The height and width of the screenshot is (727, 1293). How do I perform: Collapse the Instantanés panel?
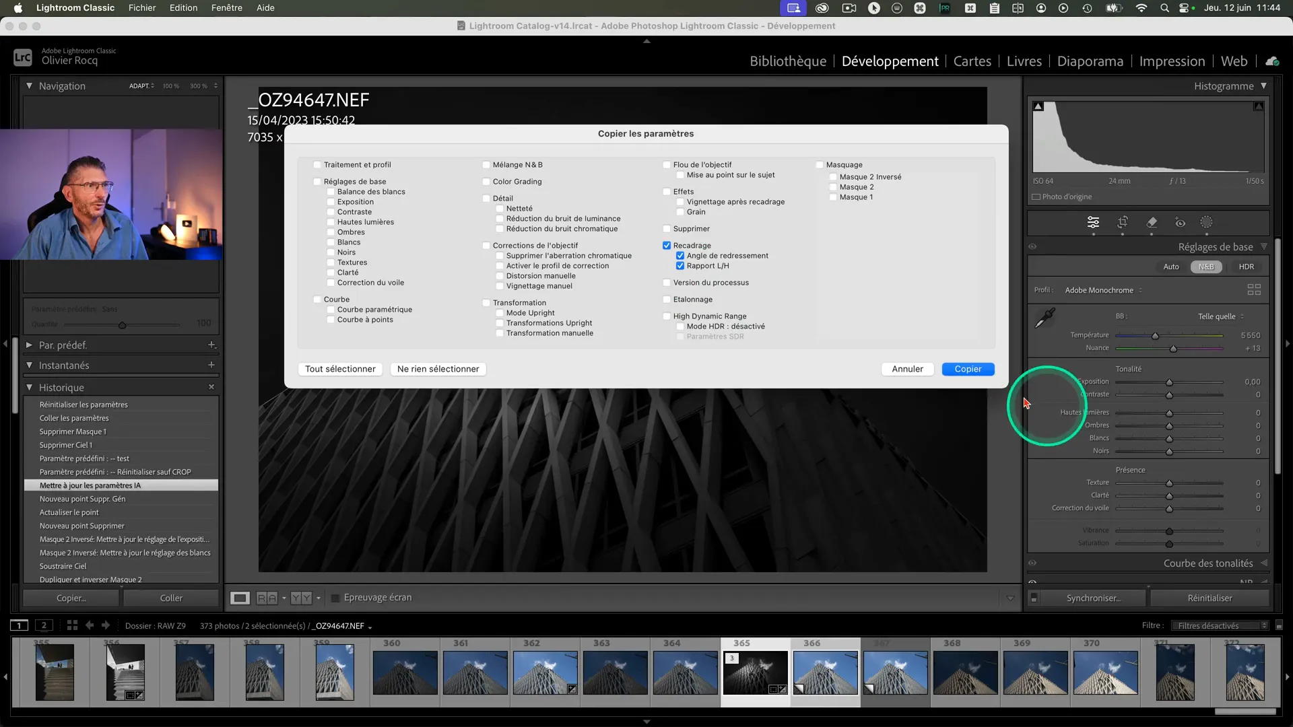point(29,365)
